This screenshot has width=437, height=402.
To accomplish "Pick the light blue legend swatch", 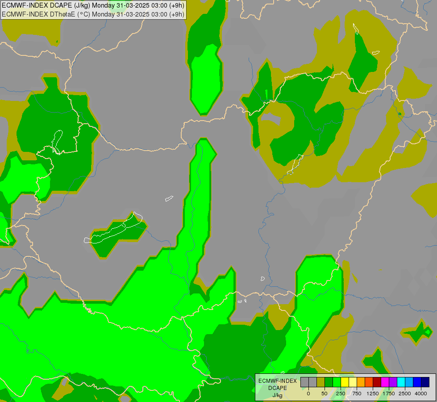I will (x=409, y=382).
